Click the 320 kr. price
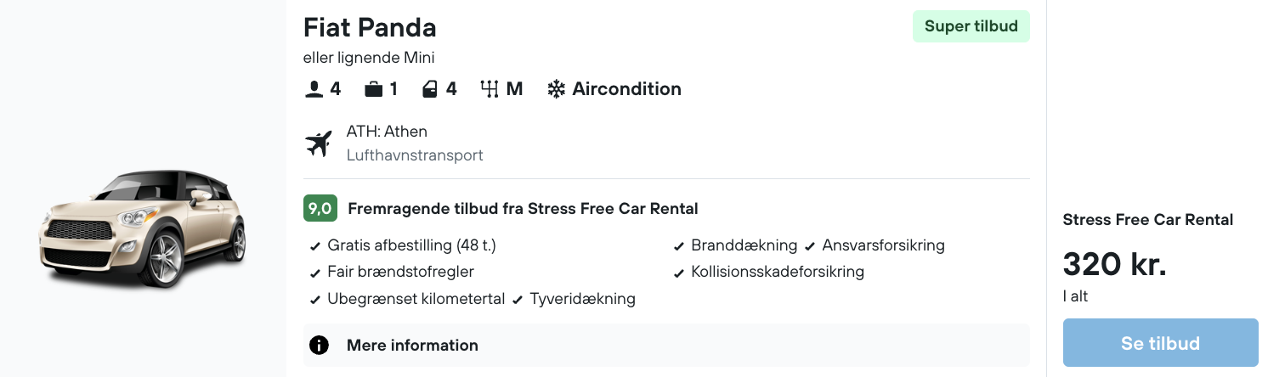This screenshot has width=1268, height=377. (x=1114, y=265)
